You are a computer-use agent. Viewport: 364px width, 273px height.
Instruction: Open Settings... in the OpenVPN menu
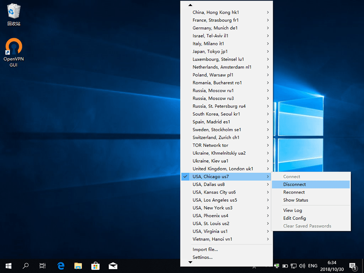(227, 257)
